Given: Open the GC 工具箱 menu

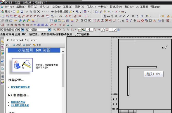Looking at the screenshot, I should click(x=142, y=7).
